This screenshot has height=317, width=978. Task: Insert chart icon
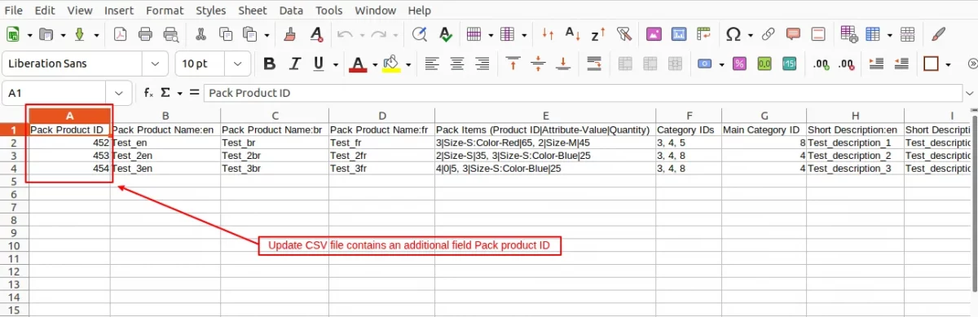[x=678, y=35]
